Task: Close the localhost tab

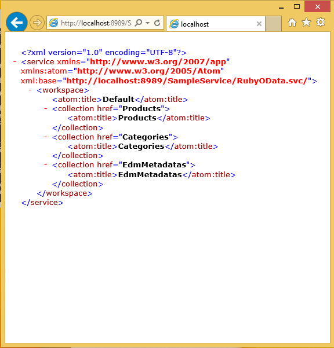Action: [x=259, y=24]
